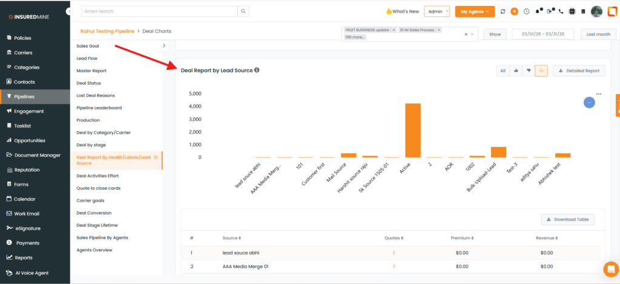Open the Admin role dropdown
620x284 pixels.
(x=437, y=11)
